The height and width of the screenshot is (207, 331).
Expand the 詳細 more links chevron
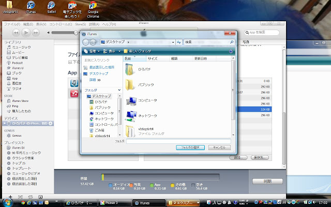click(x=99, y=80)
